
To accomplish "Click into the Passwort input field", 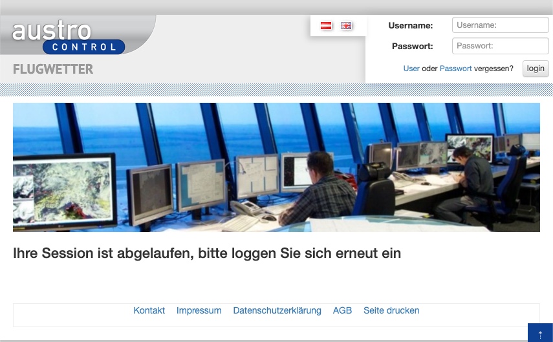I will [500, 46].
